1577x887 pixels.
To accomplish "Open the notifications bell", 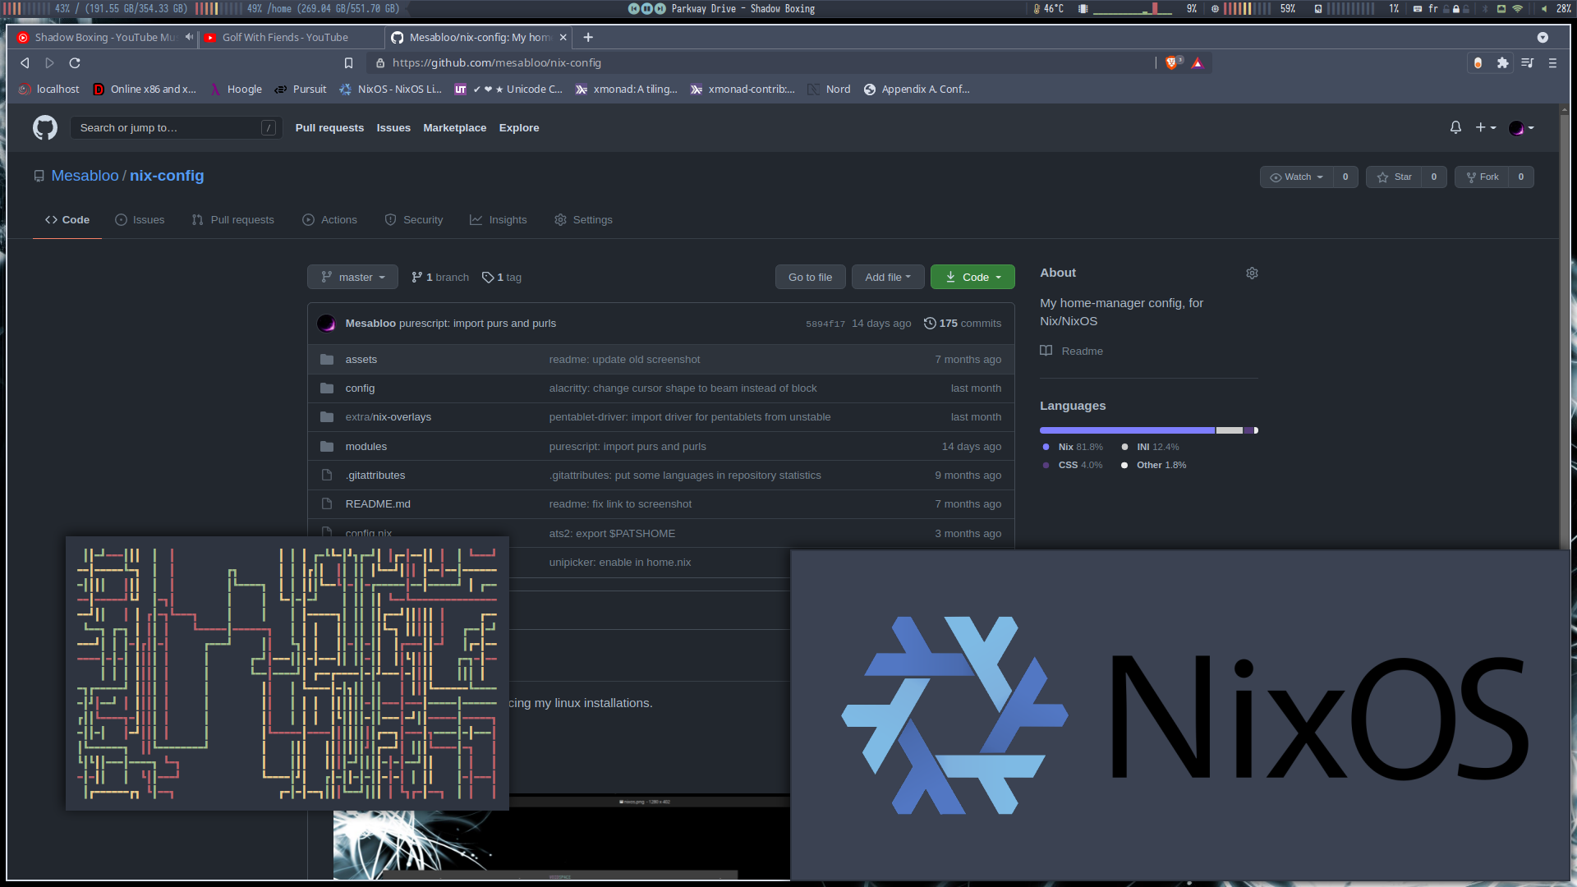I will tap(1455, 127).
